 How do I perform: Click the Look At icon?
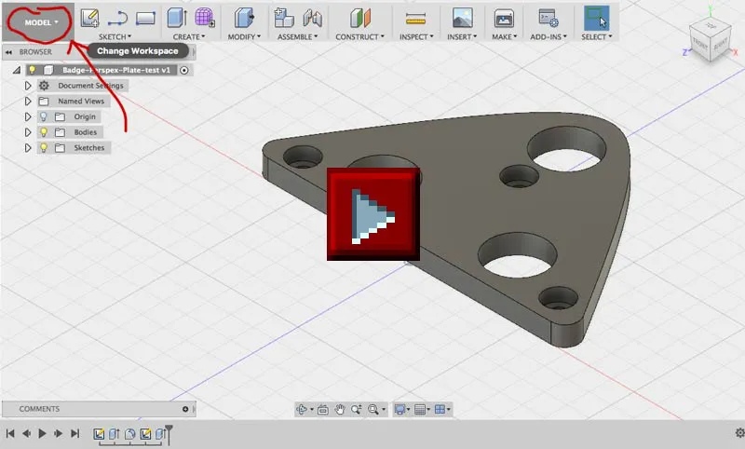[322, 409]
